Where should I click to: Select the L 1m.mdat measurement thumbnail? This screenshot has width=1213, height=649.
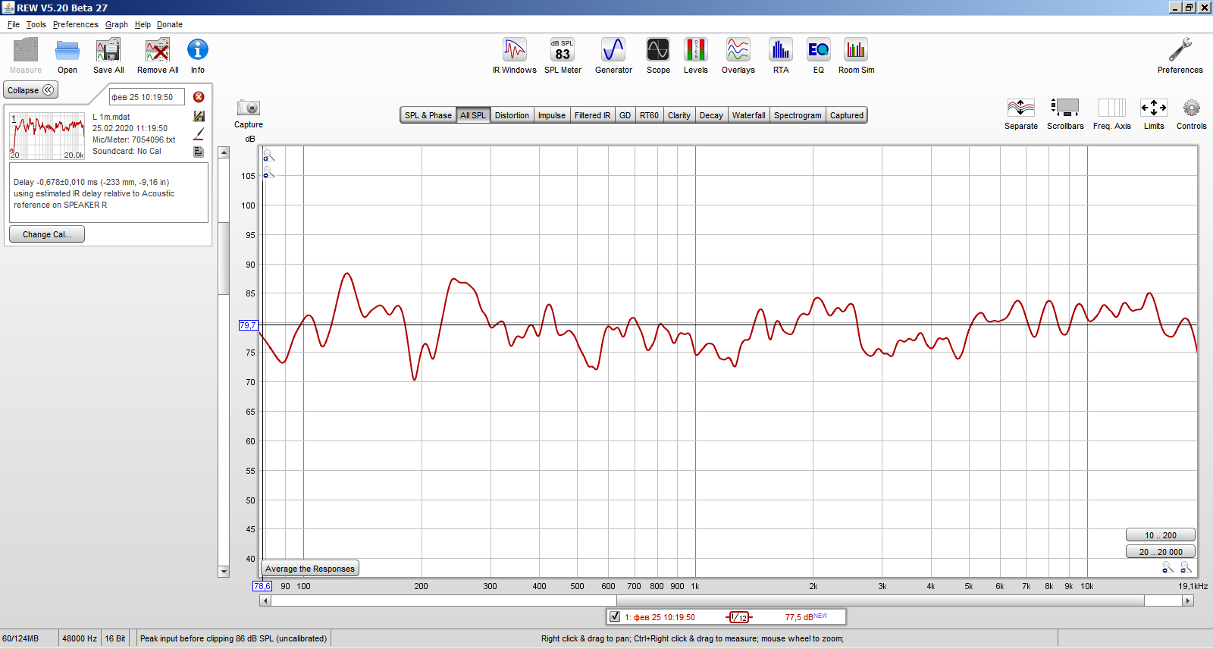coord(47,136)
